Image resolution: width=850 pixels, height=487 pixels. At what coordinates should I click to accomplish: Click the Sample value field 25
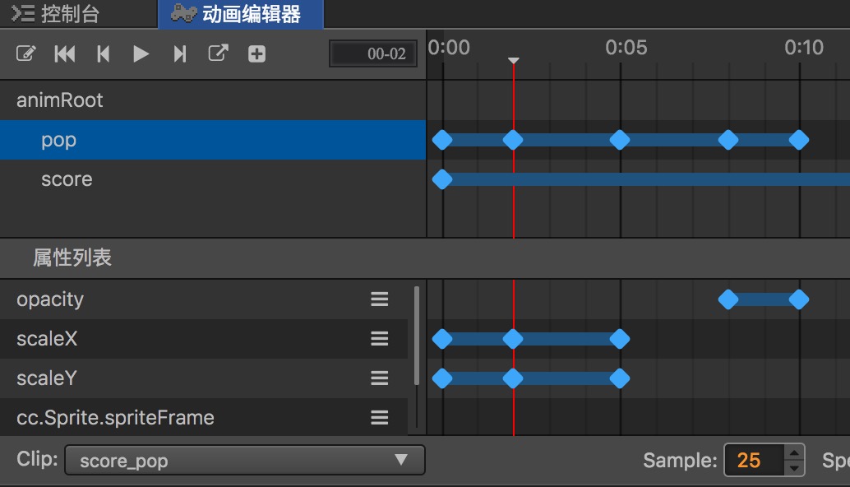point(754,460)
